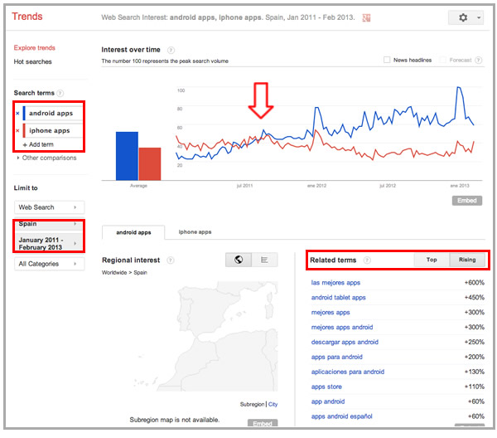Open related term las mejores apps

[335, 283]
